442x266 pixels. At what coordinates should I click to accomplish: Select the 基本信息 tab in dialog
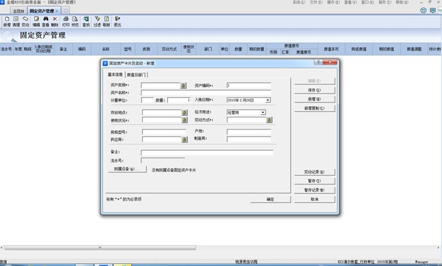(x=116, y=75)
